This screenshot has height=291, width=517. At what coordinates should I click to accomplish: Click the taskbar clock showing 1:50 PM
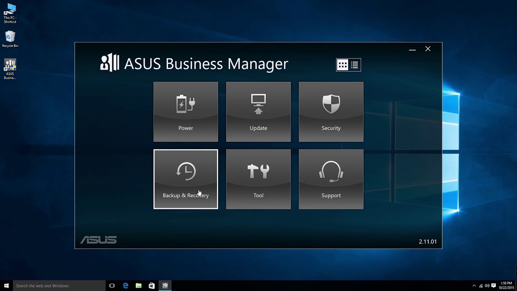tap(506, 285)
